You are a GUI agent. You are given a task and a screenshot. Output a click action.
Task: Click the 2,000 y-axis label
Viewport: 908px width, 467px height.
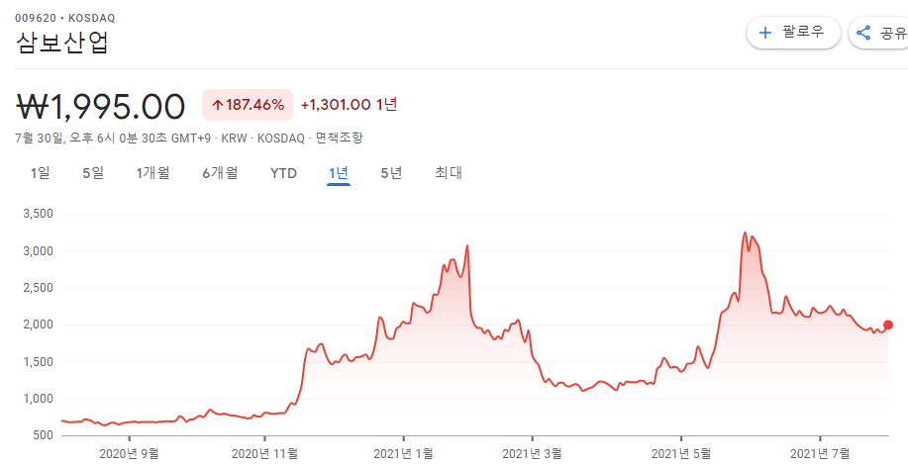pyautogui.click(x=39, y=325)
